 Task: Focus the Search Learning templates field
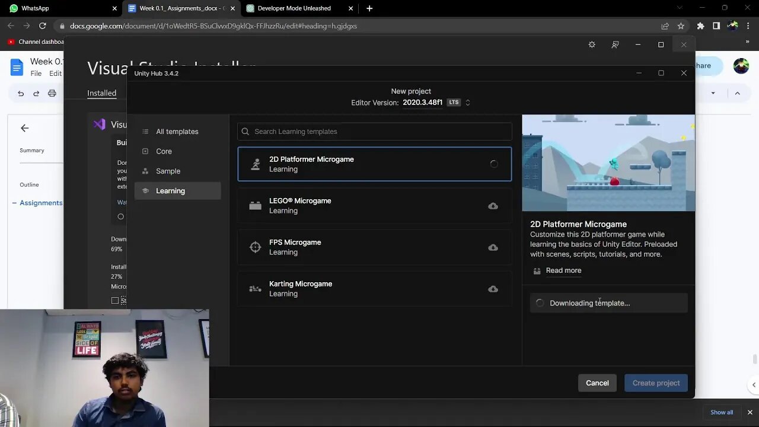375,132
